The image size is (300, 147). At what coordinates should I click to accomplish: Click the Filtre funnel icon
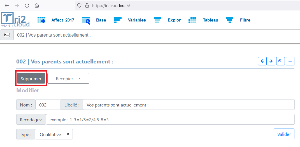click(230, 20)
